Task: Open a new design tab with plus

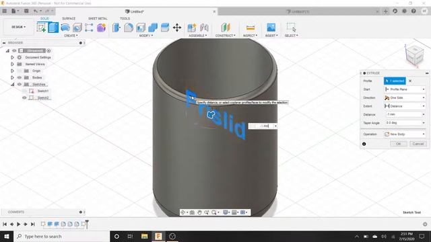Action: click(x=386, y=11)
